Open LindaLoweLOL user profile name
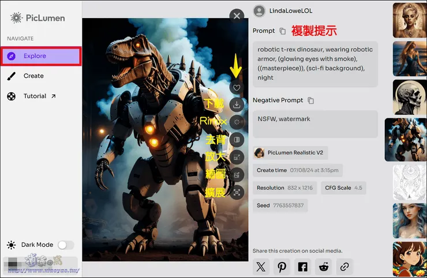Screen dimensions: 427x278 (x=291, y=11)
